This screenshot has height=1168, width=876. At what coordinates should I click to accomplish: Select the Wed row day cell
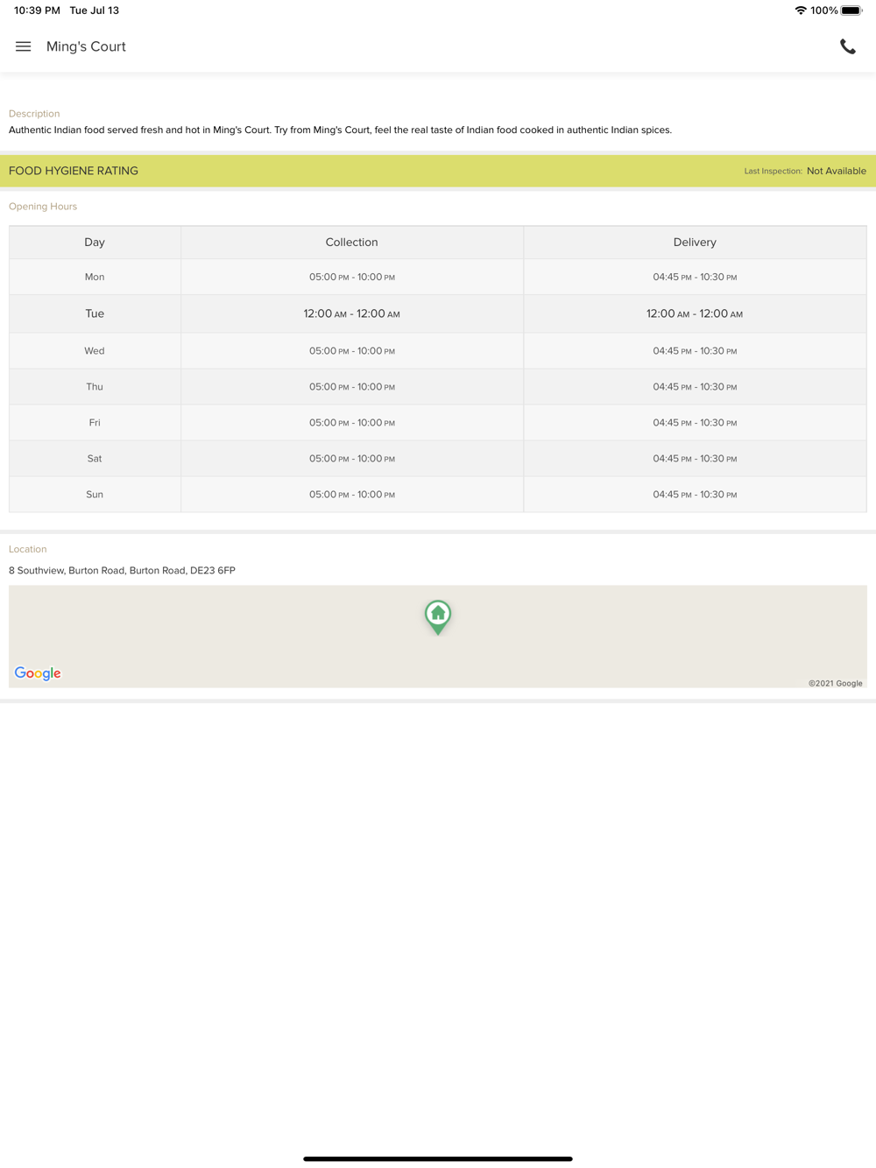point(95,351)
